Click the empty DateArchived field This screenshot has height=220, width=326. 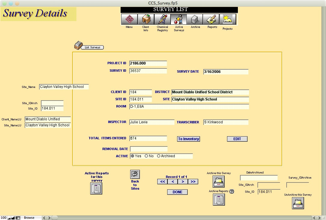click(259, 178)
